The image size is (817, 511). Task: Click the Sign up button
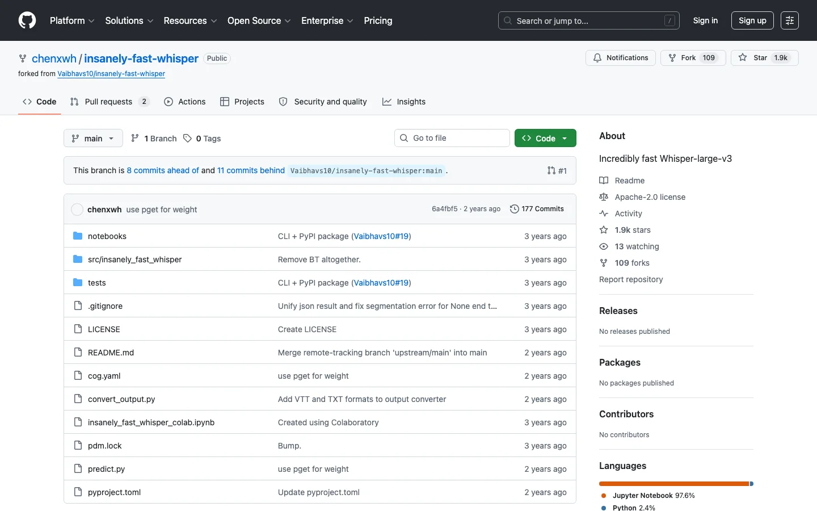752,20
